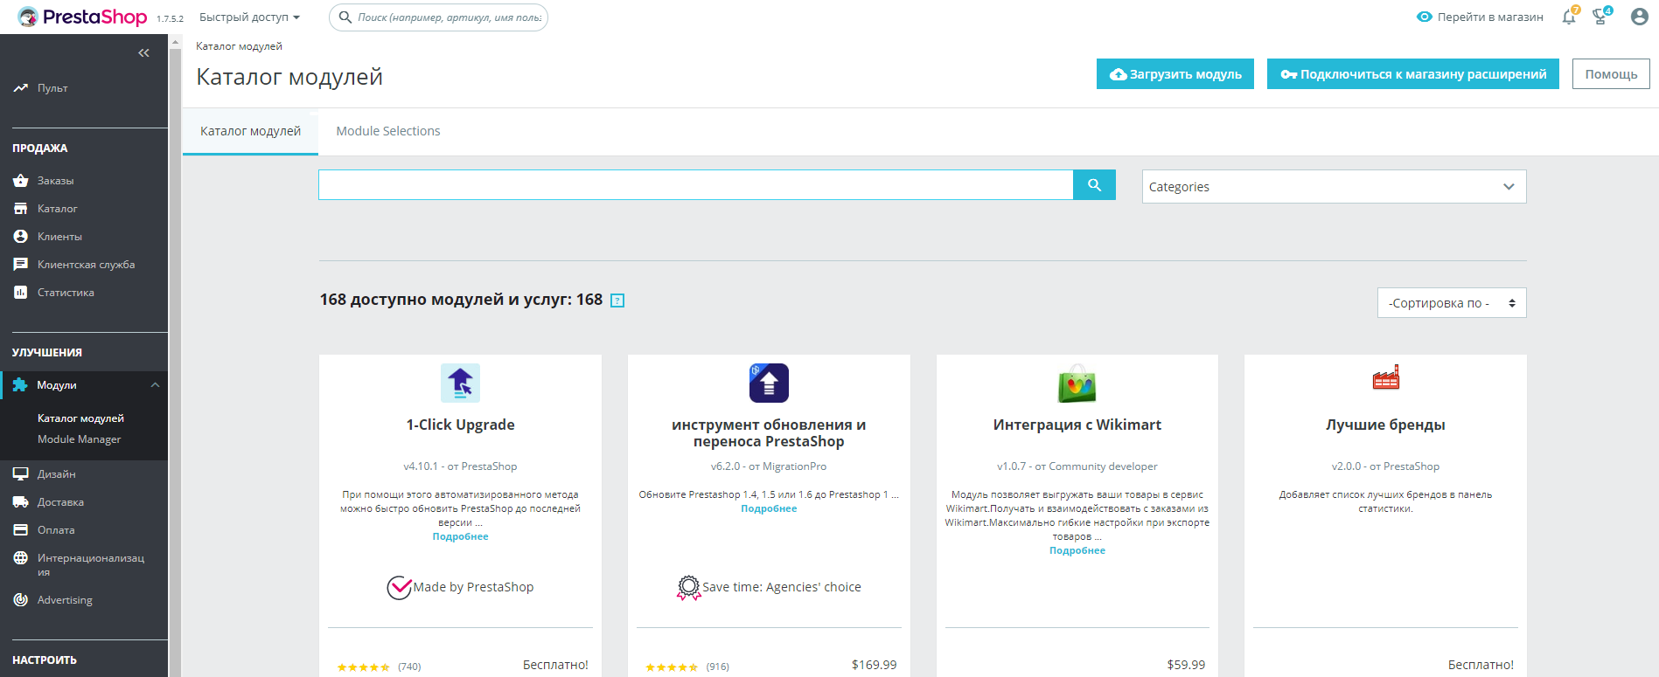The image size is (1659, 677).
Task: Click the Каталог store icon
Action: point(21,209)
